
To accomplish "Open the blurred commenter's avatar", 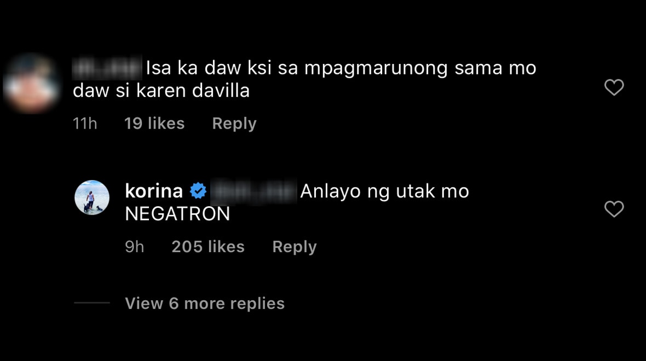I will pyautogui.click(x=31, y=84).
